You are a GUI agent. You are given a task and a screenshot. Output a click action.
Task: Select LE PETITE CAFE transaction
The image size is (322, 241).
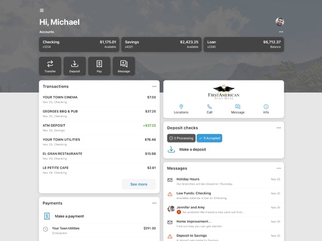pos(99,170)
